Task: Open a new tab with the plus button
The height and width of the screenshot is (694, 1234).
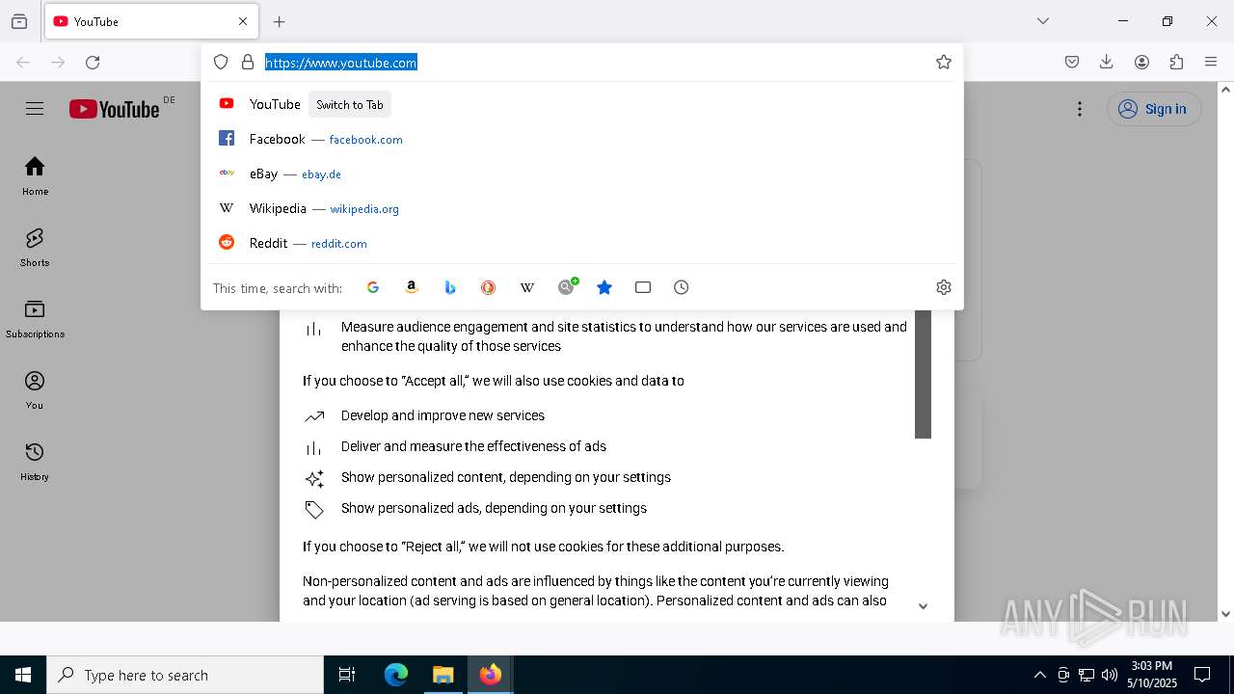Action: (280, 21)
